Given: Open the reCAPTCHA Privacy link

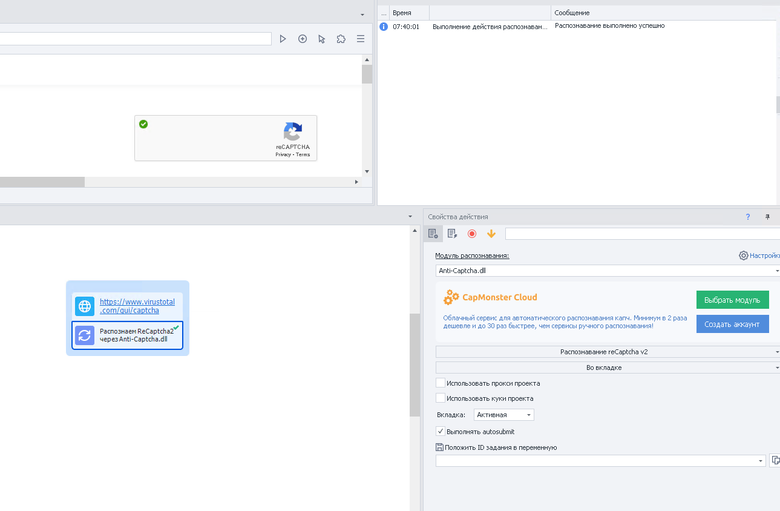Looking at the screenshot, I should point(283,155).
